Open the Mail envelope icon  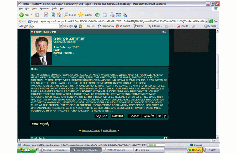[105, 15]
